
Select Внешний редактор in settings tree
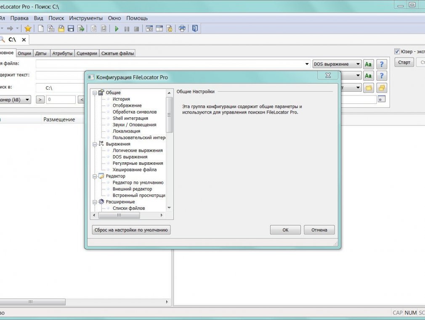[132, 189]
